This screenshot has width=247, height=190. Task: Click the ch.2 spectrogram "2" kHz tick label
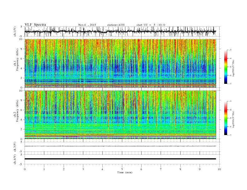click(22, 129)
